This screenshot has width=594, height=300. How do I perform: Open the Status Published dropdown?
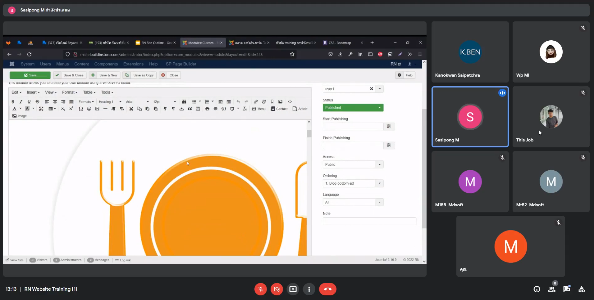[x=353, y=108]
